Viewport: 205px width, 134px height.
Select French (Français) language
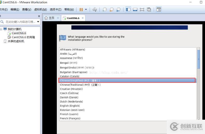click(128, 118)
